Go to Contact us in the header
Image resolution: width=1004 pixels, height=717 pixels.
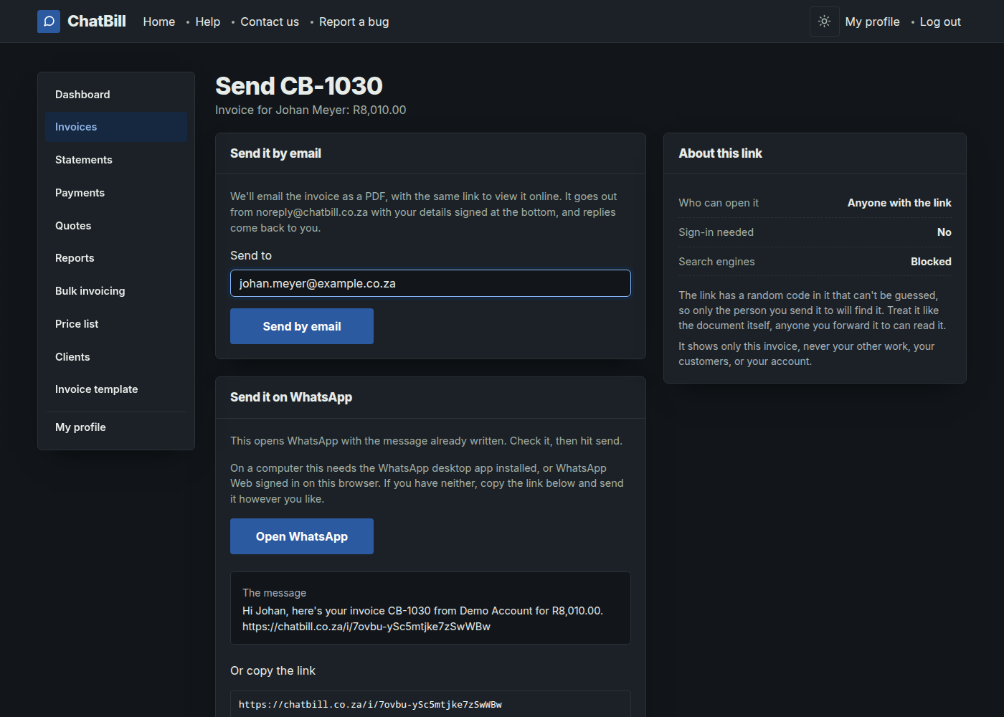coord(270,22)
